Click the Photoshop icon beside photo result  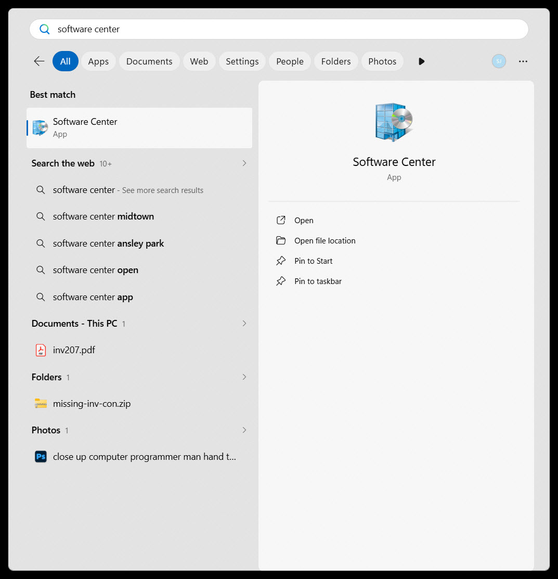41,457
